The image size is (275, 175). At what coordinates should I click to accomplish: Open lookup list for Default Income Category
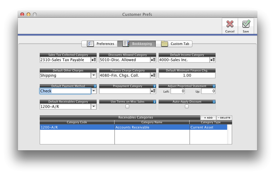click(212, 60)
